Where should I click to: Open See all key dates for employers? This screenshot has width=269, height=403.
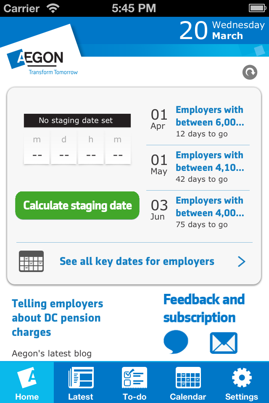click(137, 262)
